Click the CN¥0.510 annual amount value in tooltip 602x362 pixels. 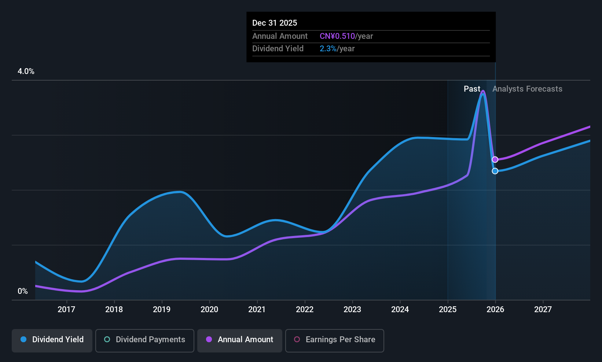pyautogui.click(x=337, y=36)
